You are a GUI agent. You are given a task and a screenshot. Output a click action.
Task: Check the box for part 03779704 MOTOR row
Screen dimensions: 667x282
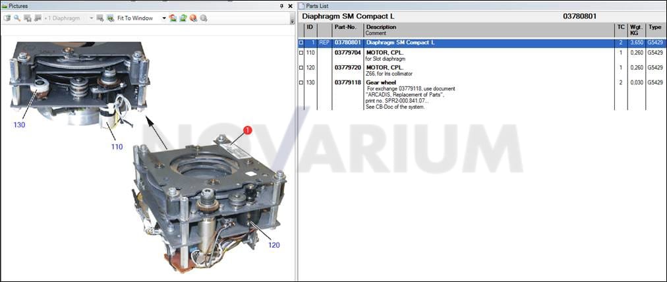pyautogui.click(x=301, y=53)
